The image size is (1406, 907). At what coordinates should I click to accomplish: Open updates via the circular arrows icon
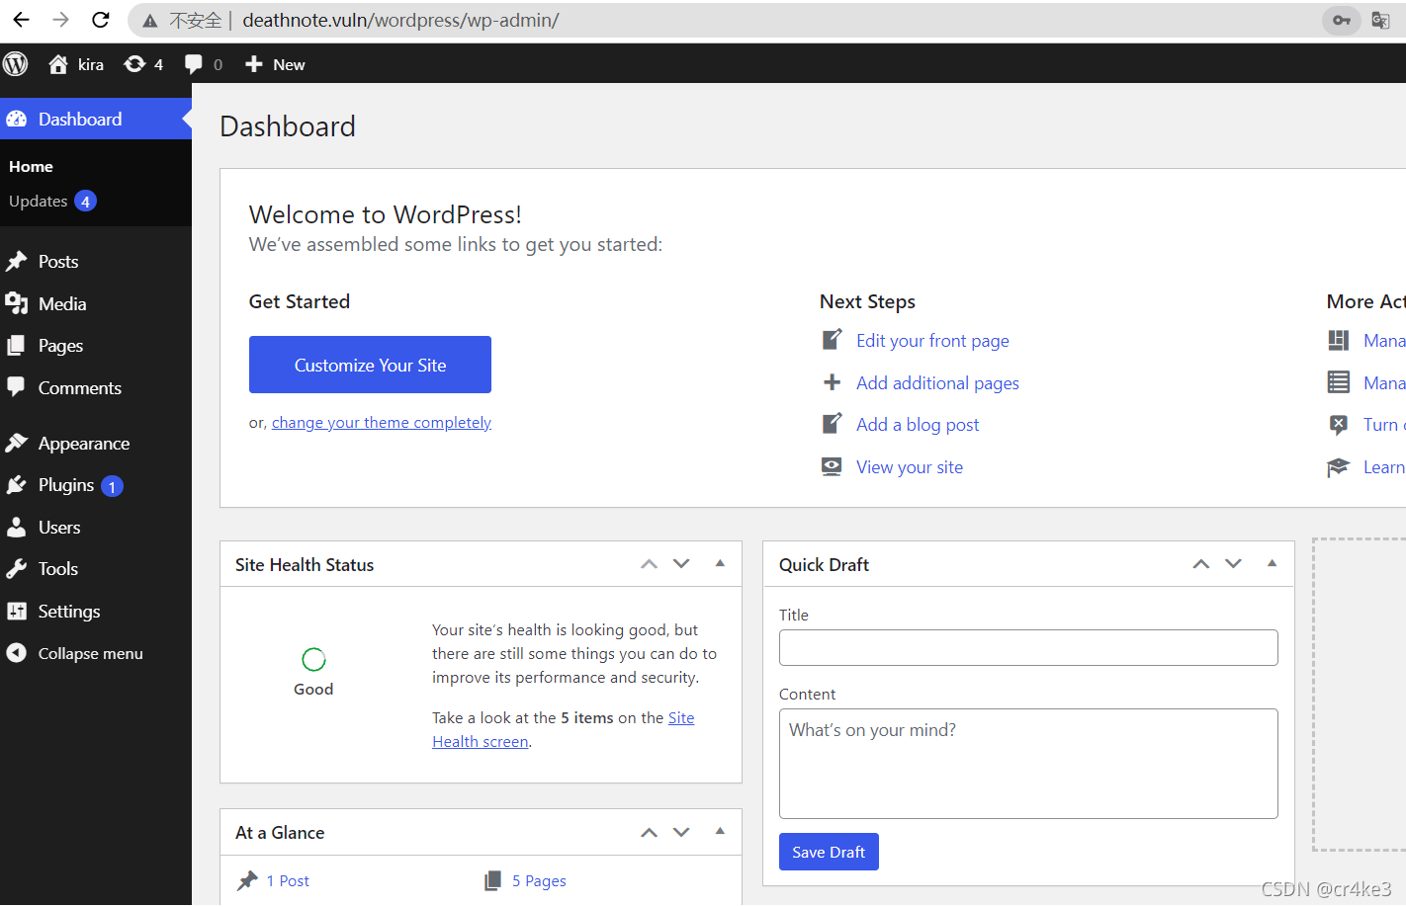click(x=134, y=64)
